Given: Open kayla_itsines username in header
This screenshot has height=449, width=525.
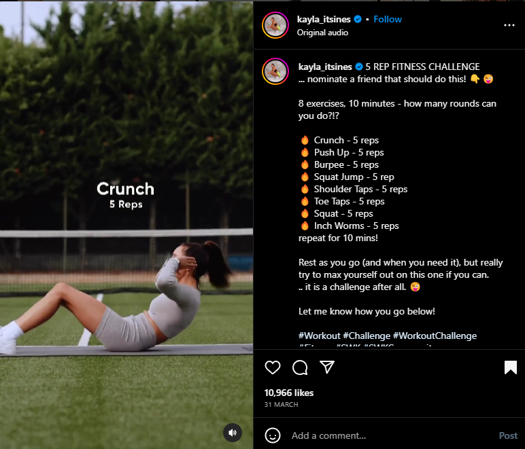Looking at the screenshot, I should pyautogui.click(x=324, y=20).
